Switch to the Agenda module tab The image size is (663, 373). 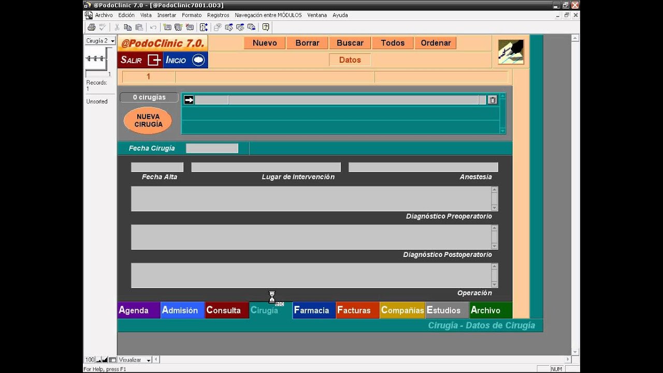(139, 310)
